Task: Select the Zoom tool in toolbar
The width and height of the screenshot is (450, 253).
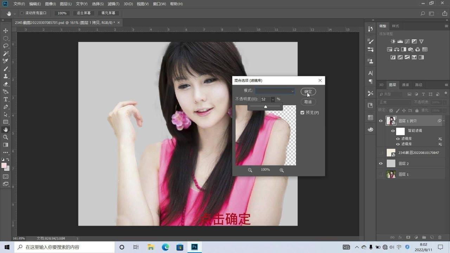Action: (x=6, y=137)
